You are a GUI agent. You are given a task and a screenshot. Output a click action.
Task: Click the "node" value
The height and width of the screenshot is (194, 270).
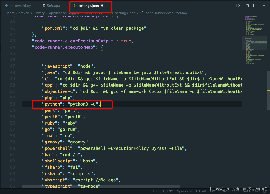coord(85,66)
